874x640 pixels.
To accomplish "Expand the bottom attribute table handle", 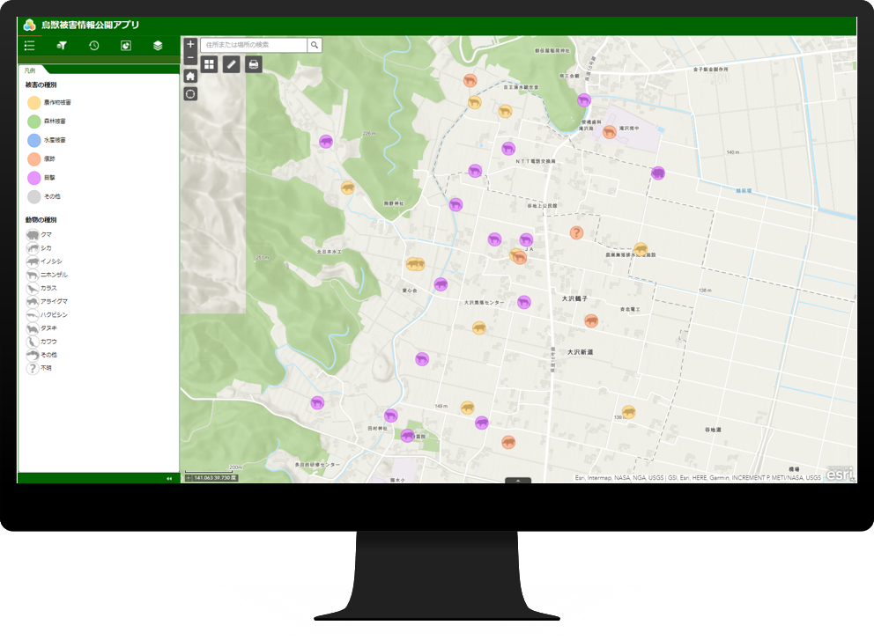I will click(517, 481).
